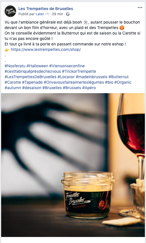The width and height of the screenshot is (146, 243).
Task: Click the #Nosferatu hashtag
Action: click(15, 66)
